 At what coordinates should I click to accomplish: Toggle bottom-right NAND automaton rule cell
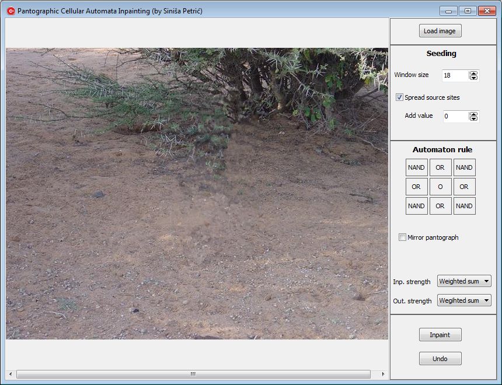464,206
